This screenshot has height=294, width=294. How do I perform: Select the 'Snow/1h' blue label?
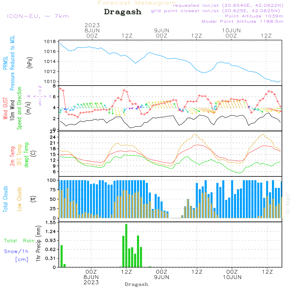tap(16, 252)
